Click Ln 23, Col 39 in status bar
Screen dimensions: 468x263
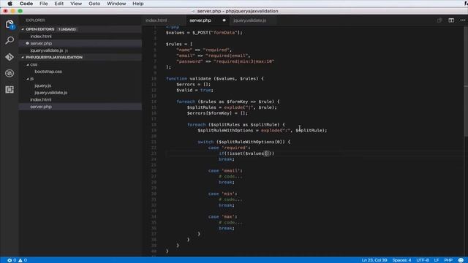point(374,260)
